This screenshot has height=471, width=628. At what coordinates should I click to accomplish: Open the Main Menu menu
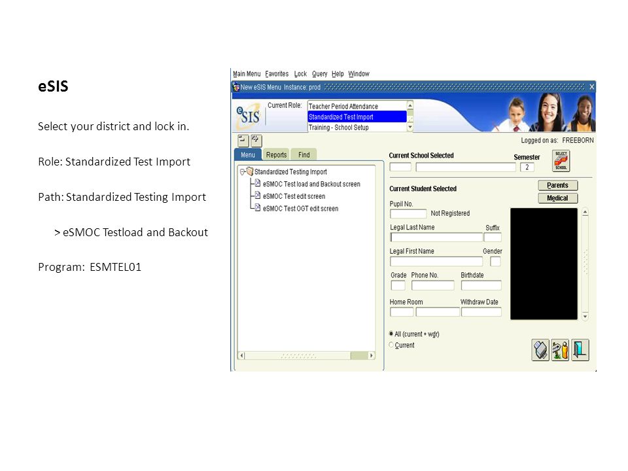[x=247, y=74]
